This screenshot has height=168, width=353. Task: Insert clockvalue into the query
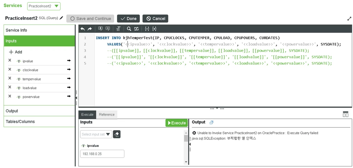coord(69,70)
